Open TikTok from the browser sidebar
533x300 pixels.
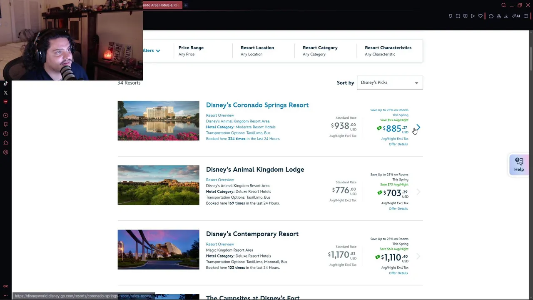click(x=5, y=83)
